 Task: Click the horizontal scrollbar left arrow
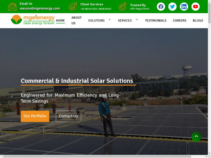coord(1,157)
